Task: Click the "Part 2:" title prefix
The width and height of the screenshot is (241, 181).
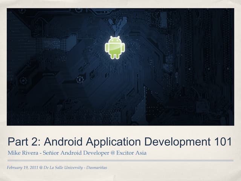Action: pos(24,142)
